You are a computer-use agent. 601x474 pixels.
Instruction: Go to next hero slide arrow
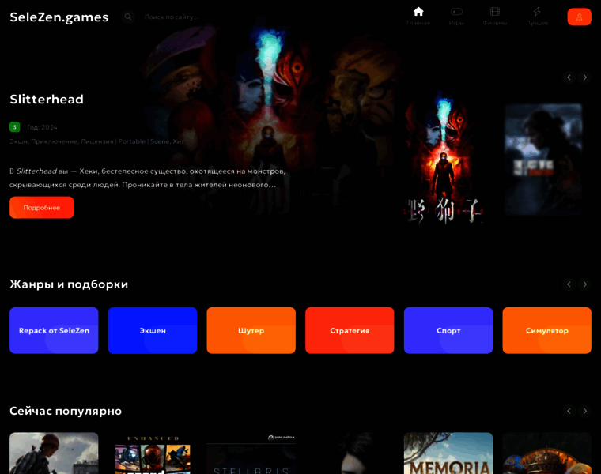tap(585, 77)
